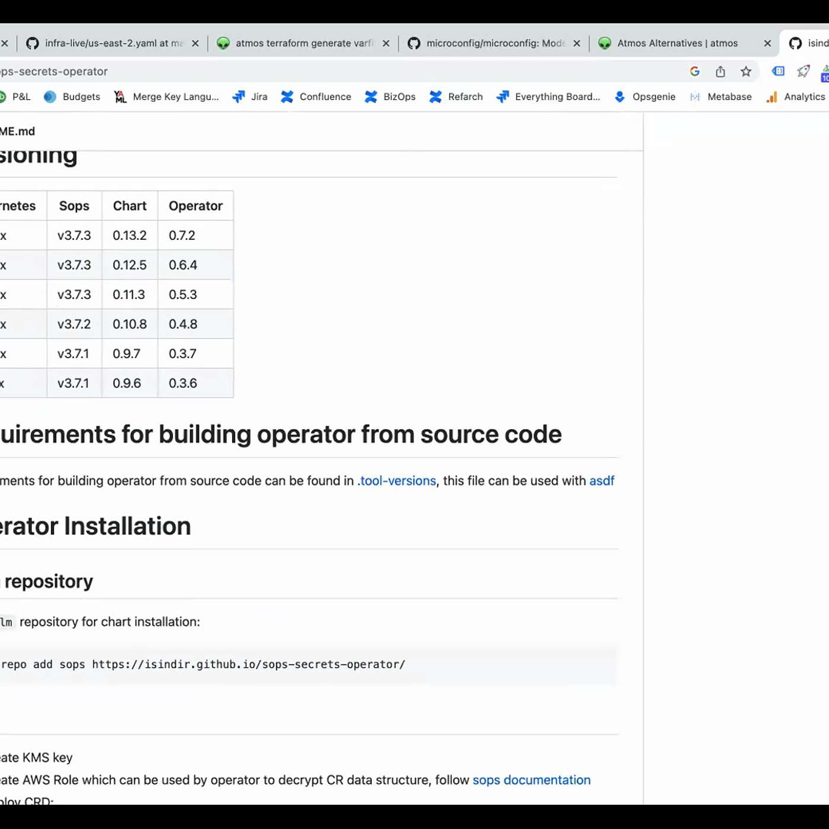Close the atmos terraform generate varfile tab
This screenshot has height=829, width=829.
386,43
